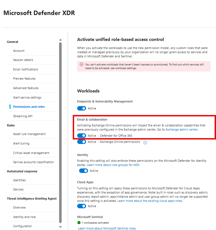Click the info icon beside Exchange Online permissions
This screenshot has height=230, width=216.
point(145,143)
